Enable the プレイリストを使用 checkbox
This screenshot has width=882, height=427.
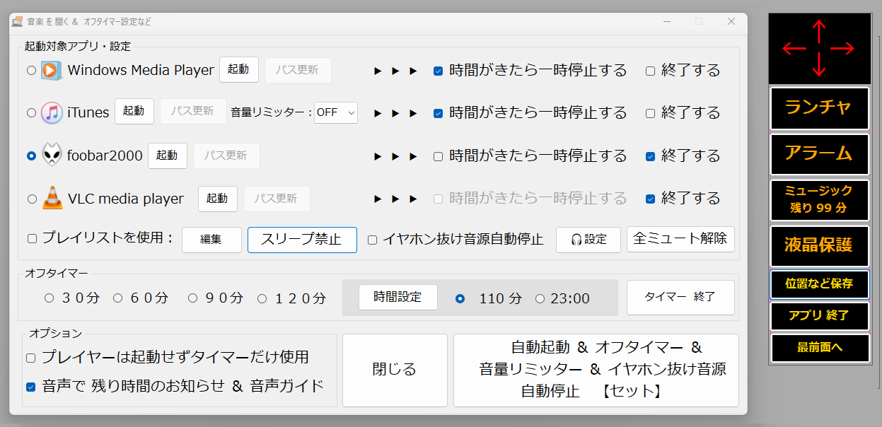coord(30,239)
